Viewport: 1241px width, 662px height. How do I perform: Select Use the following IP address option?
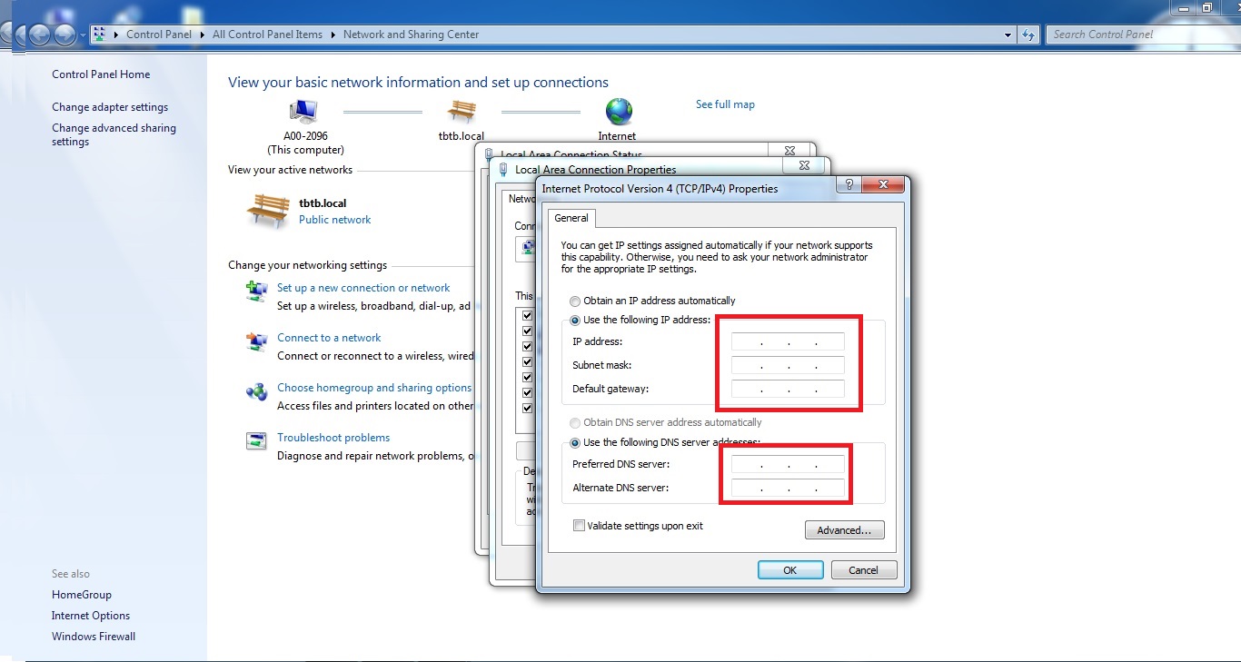click(575, 320)
